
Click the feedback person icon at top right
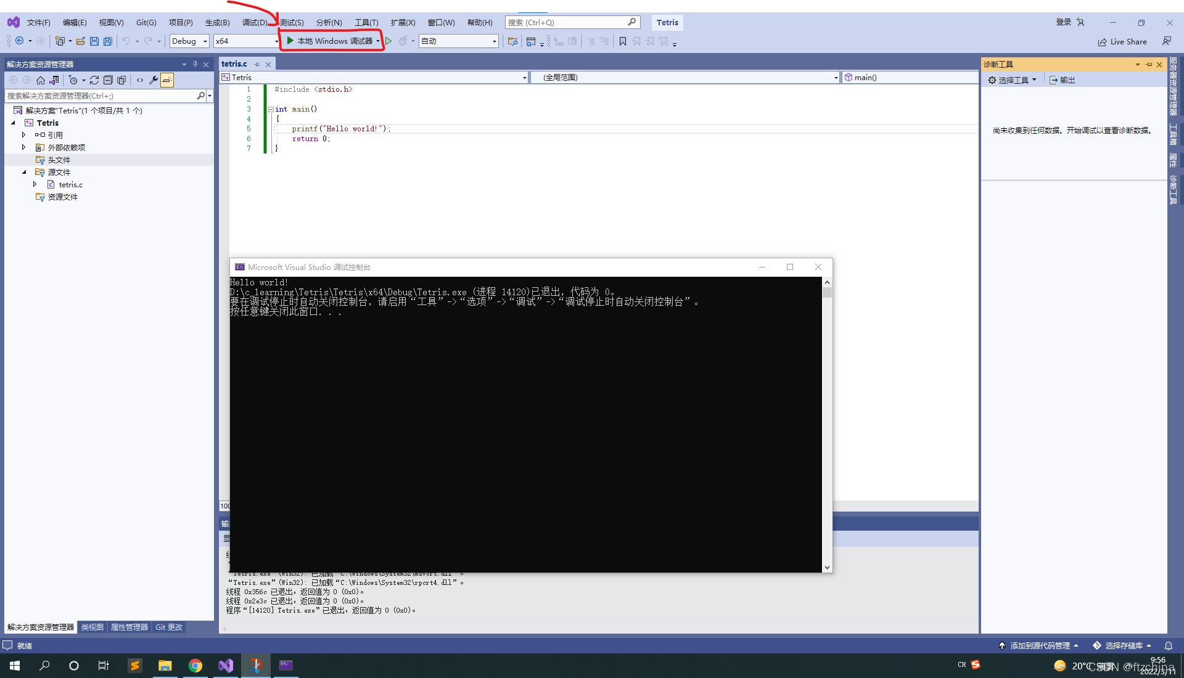(x=1167, y=41)
